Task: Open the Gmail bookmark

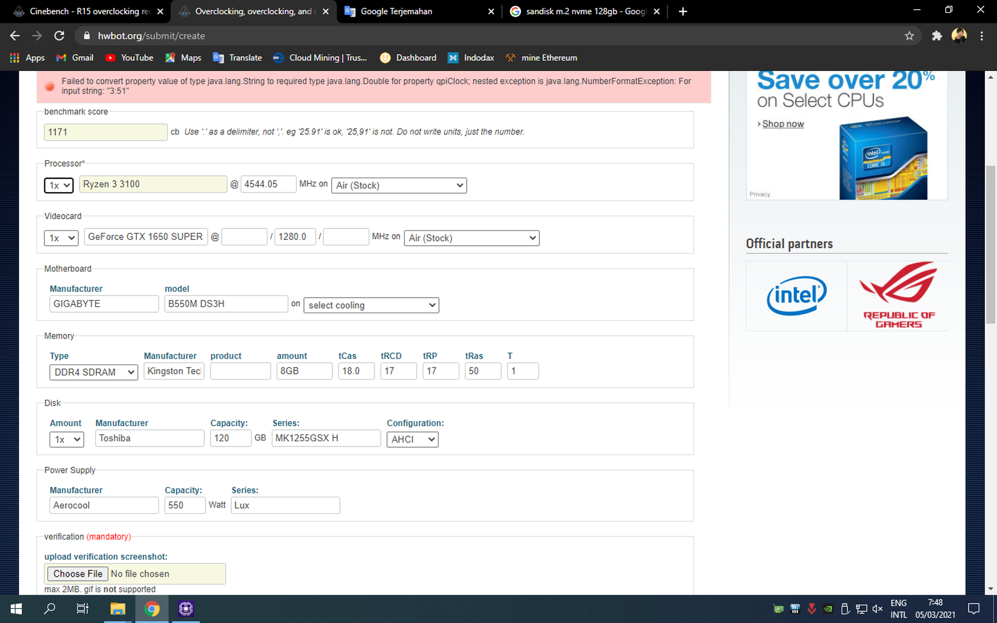Action: (x=74, y=58)
